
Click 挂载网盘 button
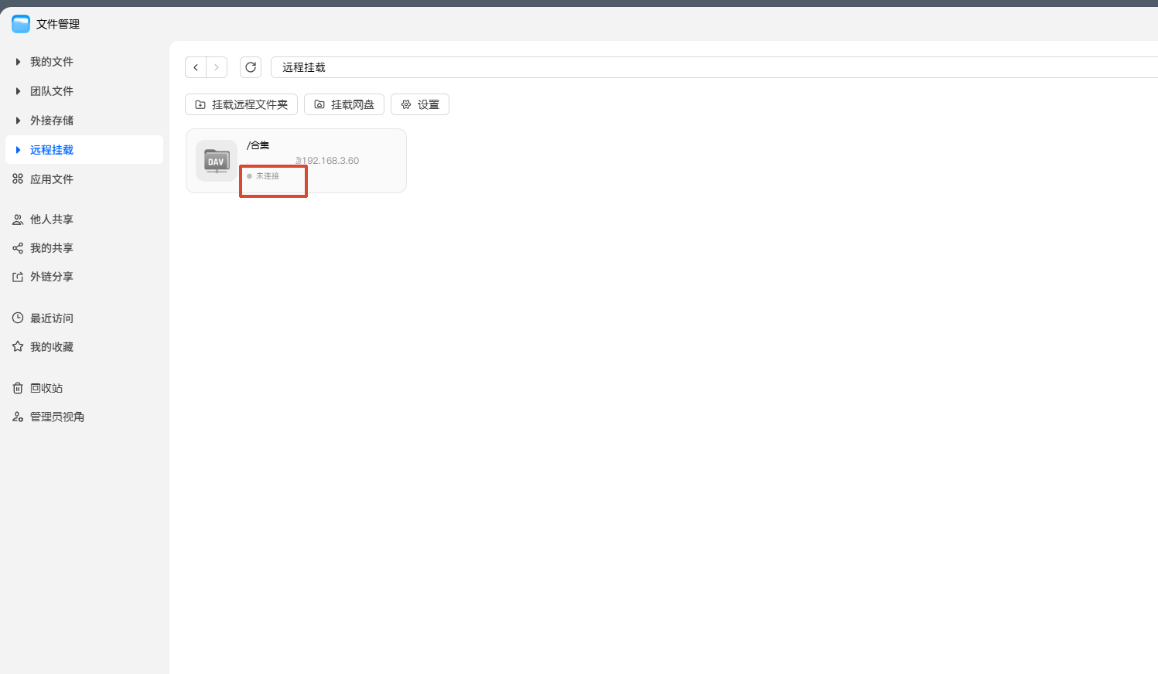pos(344,104)
